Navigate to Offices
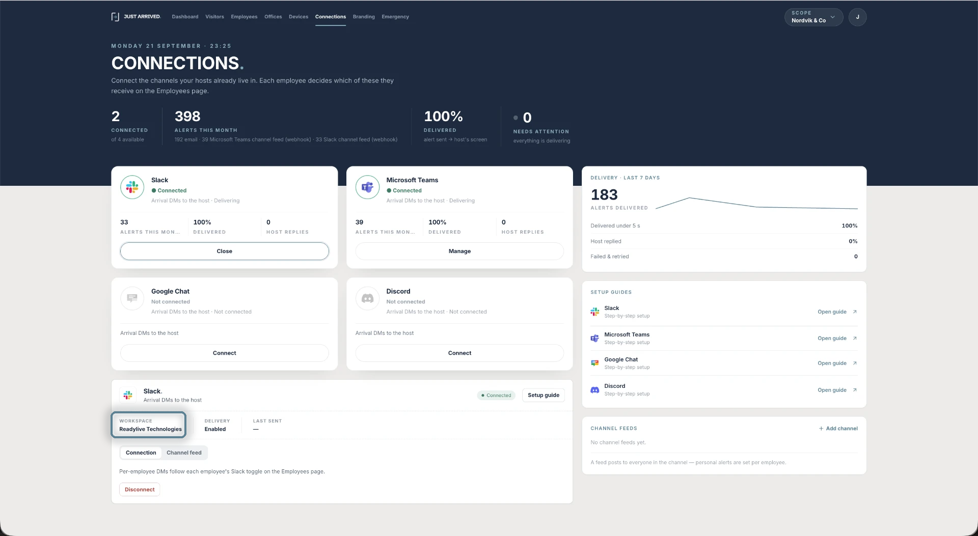The image size is (978, 536). pyautogui.click(x=273, y=17)
